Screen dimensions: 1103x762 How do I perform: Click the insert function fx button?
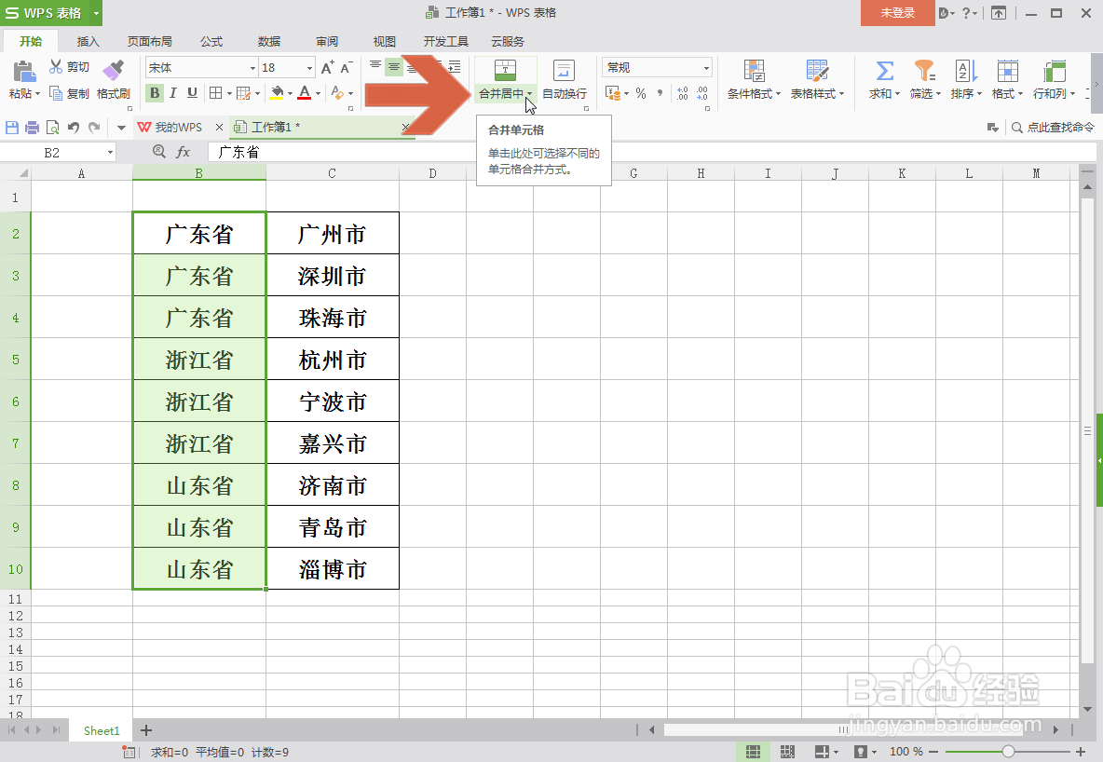tap(183, 152)
